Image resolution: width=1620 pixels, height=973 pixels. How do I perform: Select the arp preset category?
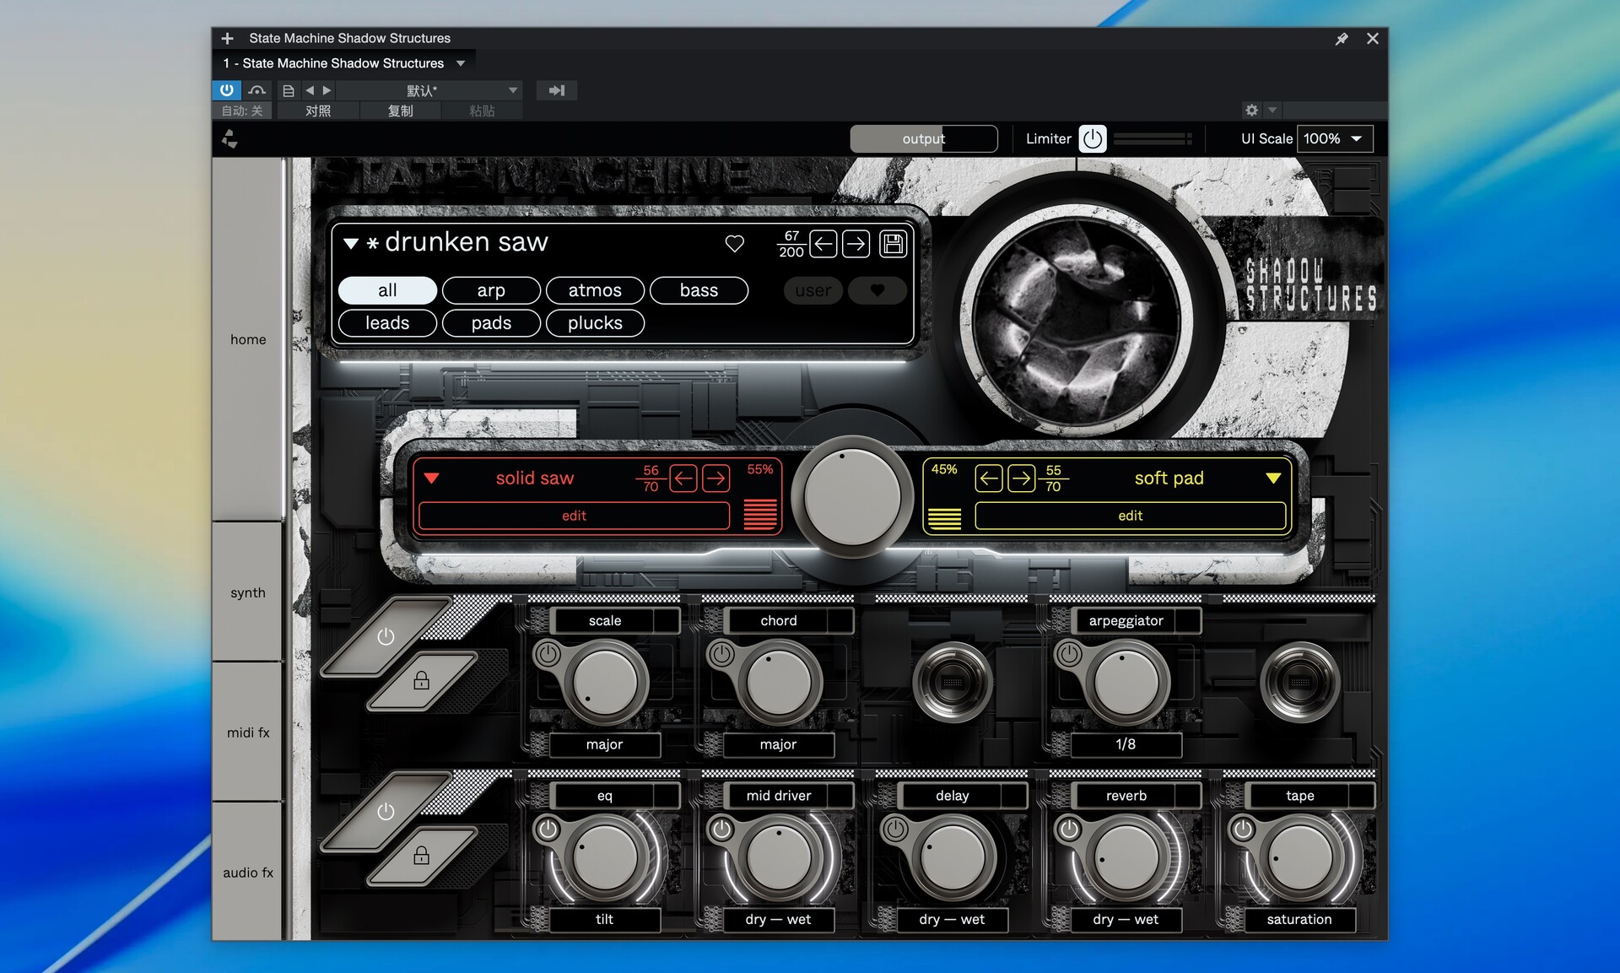(491, 290)
